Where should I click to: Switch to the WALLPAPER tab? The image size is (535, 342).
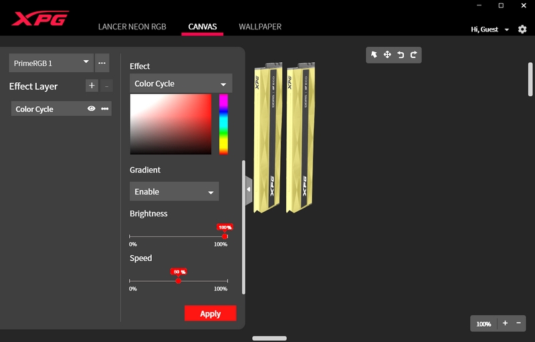260,27
